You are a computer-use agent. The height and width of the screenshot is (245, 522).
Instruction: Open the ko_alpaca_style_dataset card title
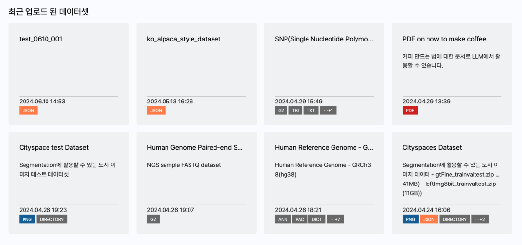184,39
